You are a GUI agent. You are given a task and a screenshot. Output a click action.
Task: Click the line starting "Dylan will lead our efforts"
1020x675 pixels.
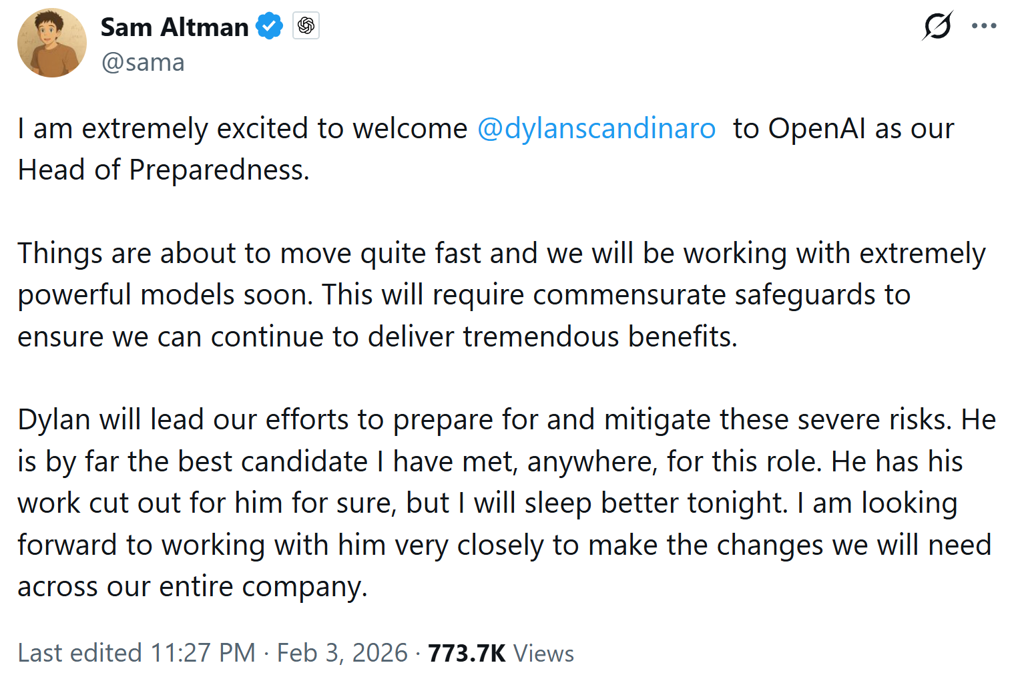tap(506, 419)
